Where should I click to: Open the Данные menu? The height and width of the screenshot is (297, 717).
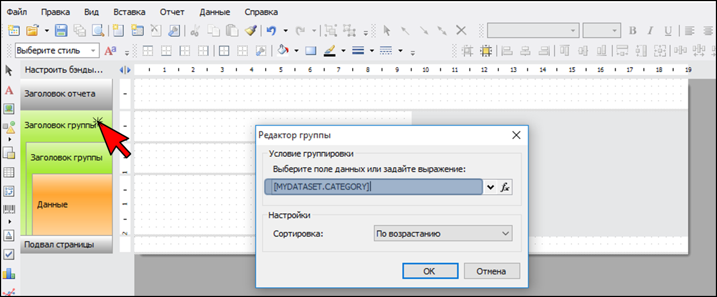pos(214,12)
